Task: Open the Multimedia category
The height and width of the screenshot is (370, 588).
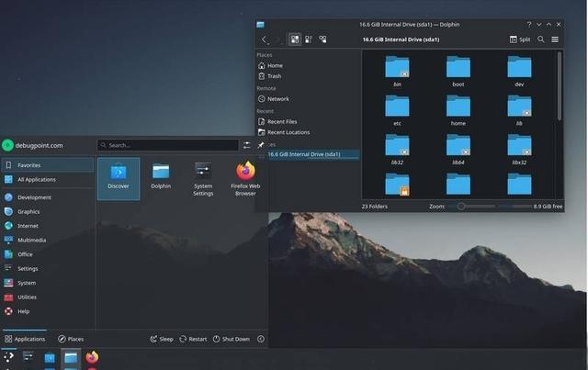Action: 47,240
